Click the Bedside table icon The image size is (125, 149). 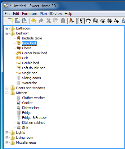(x=19, y=38)
